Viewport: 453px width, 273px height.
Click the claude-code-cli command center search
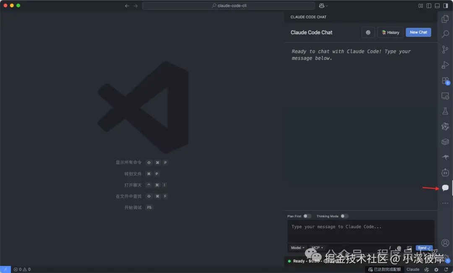tap(229, 6)
